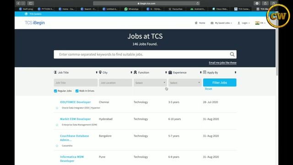Sort by City arrow
This screenshot has width=293, height=165.
[x=131, y=72]
